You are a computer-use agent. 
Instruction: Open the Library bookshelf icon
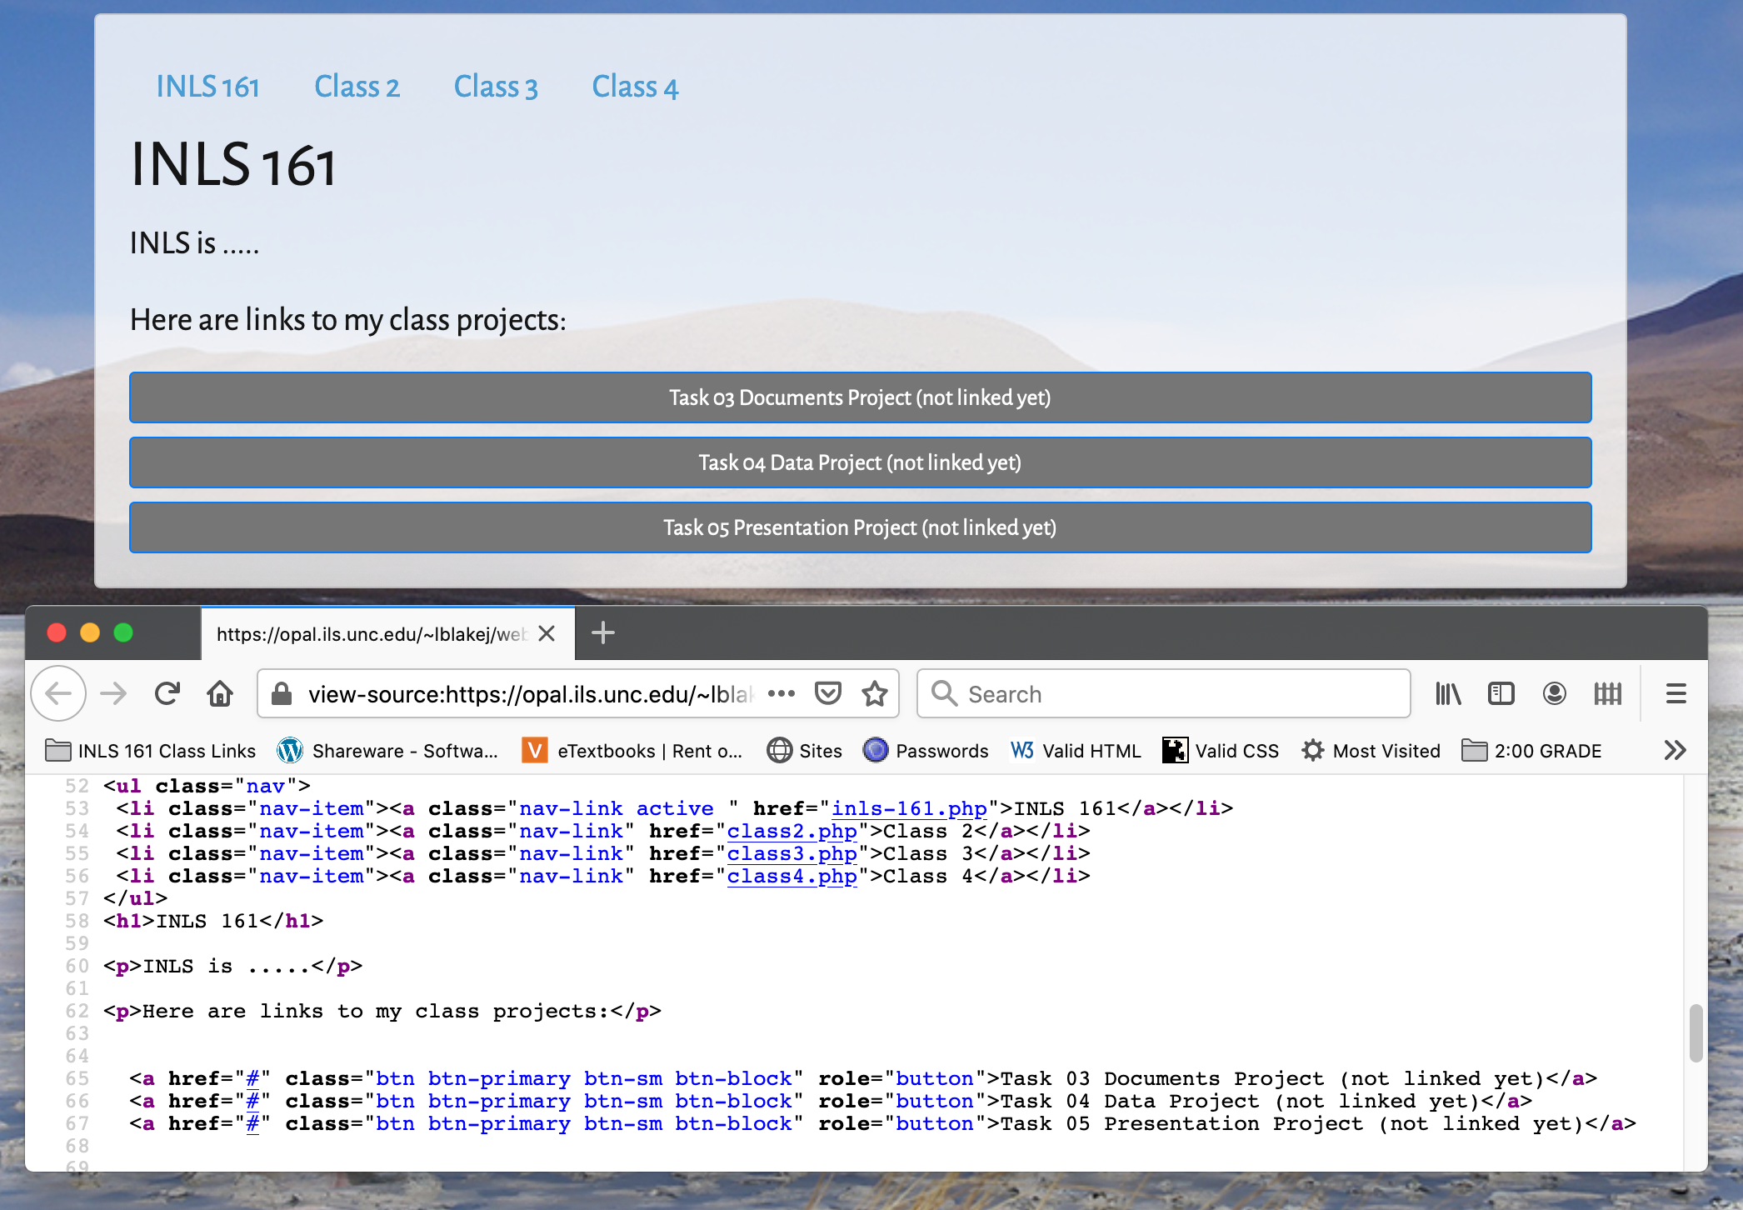click(x=1448, y=693)
